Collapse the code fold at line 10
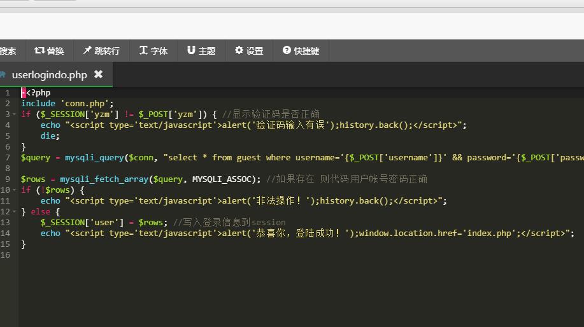Image resolution: width=584 pixels, height=327 pixels. pyautogui.click(x=15, y=190)
